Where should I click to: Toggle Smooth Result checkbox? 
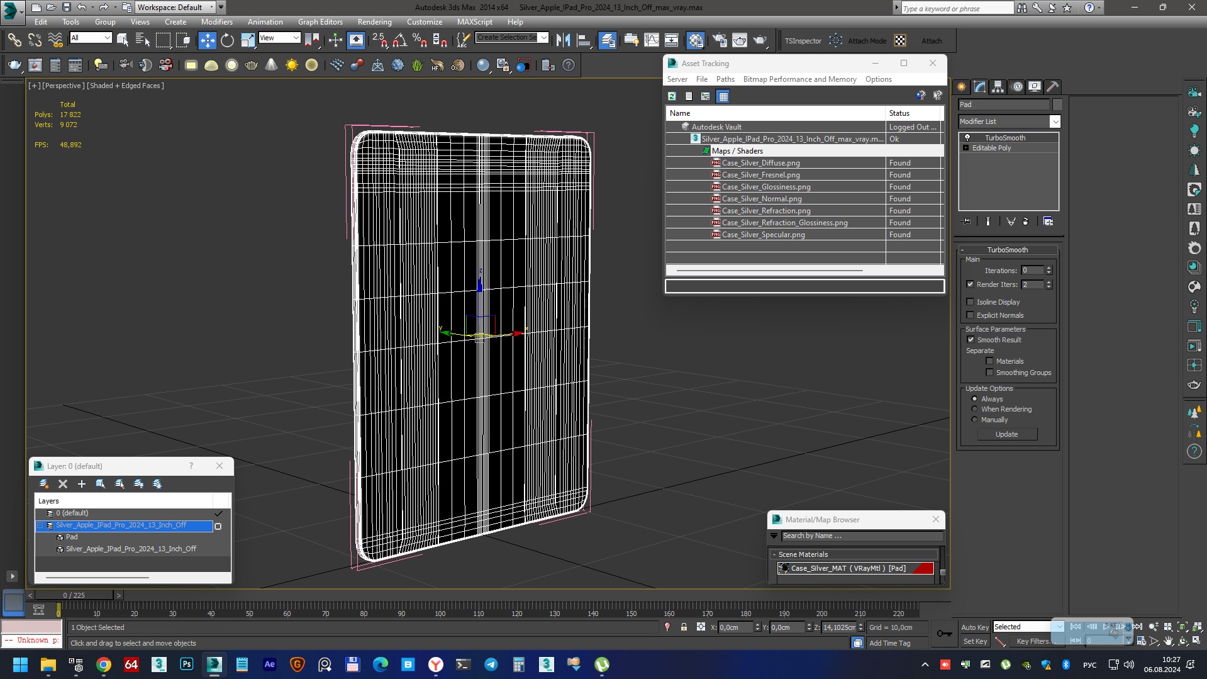tap(970, 340)
